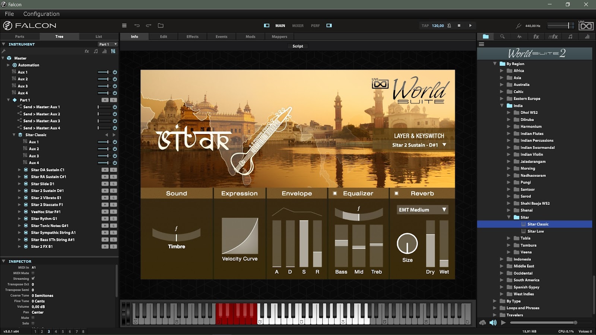Click the UVI logo in the top right
This screenshot has height=335, width=596.
pyautogui.click(x=586, y=25)
